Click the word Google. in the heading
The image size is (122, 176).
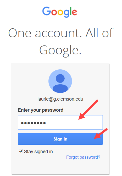(60, 50)
